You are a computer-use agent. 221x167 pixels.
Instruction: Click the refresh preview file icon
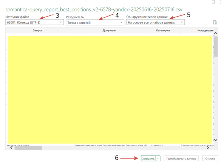point(215,23)
